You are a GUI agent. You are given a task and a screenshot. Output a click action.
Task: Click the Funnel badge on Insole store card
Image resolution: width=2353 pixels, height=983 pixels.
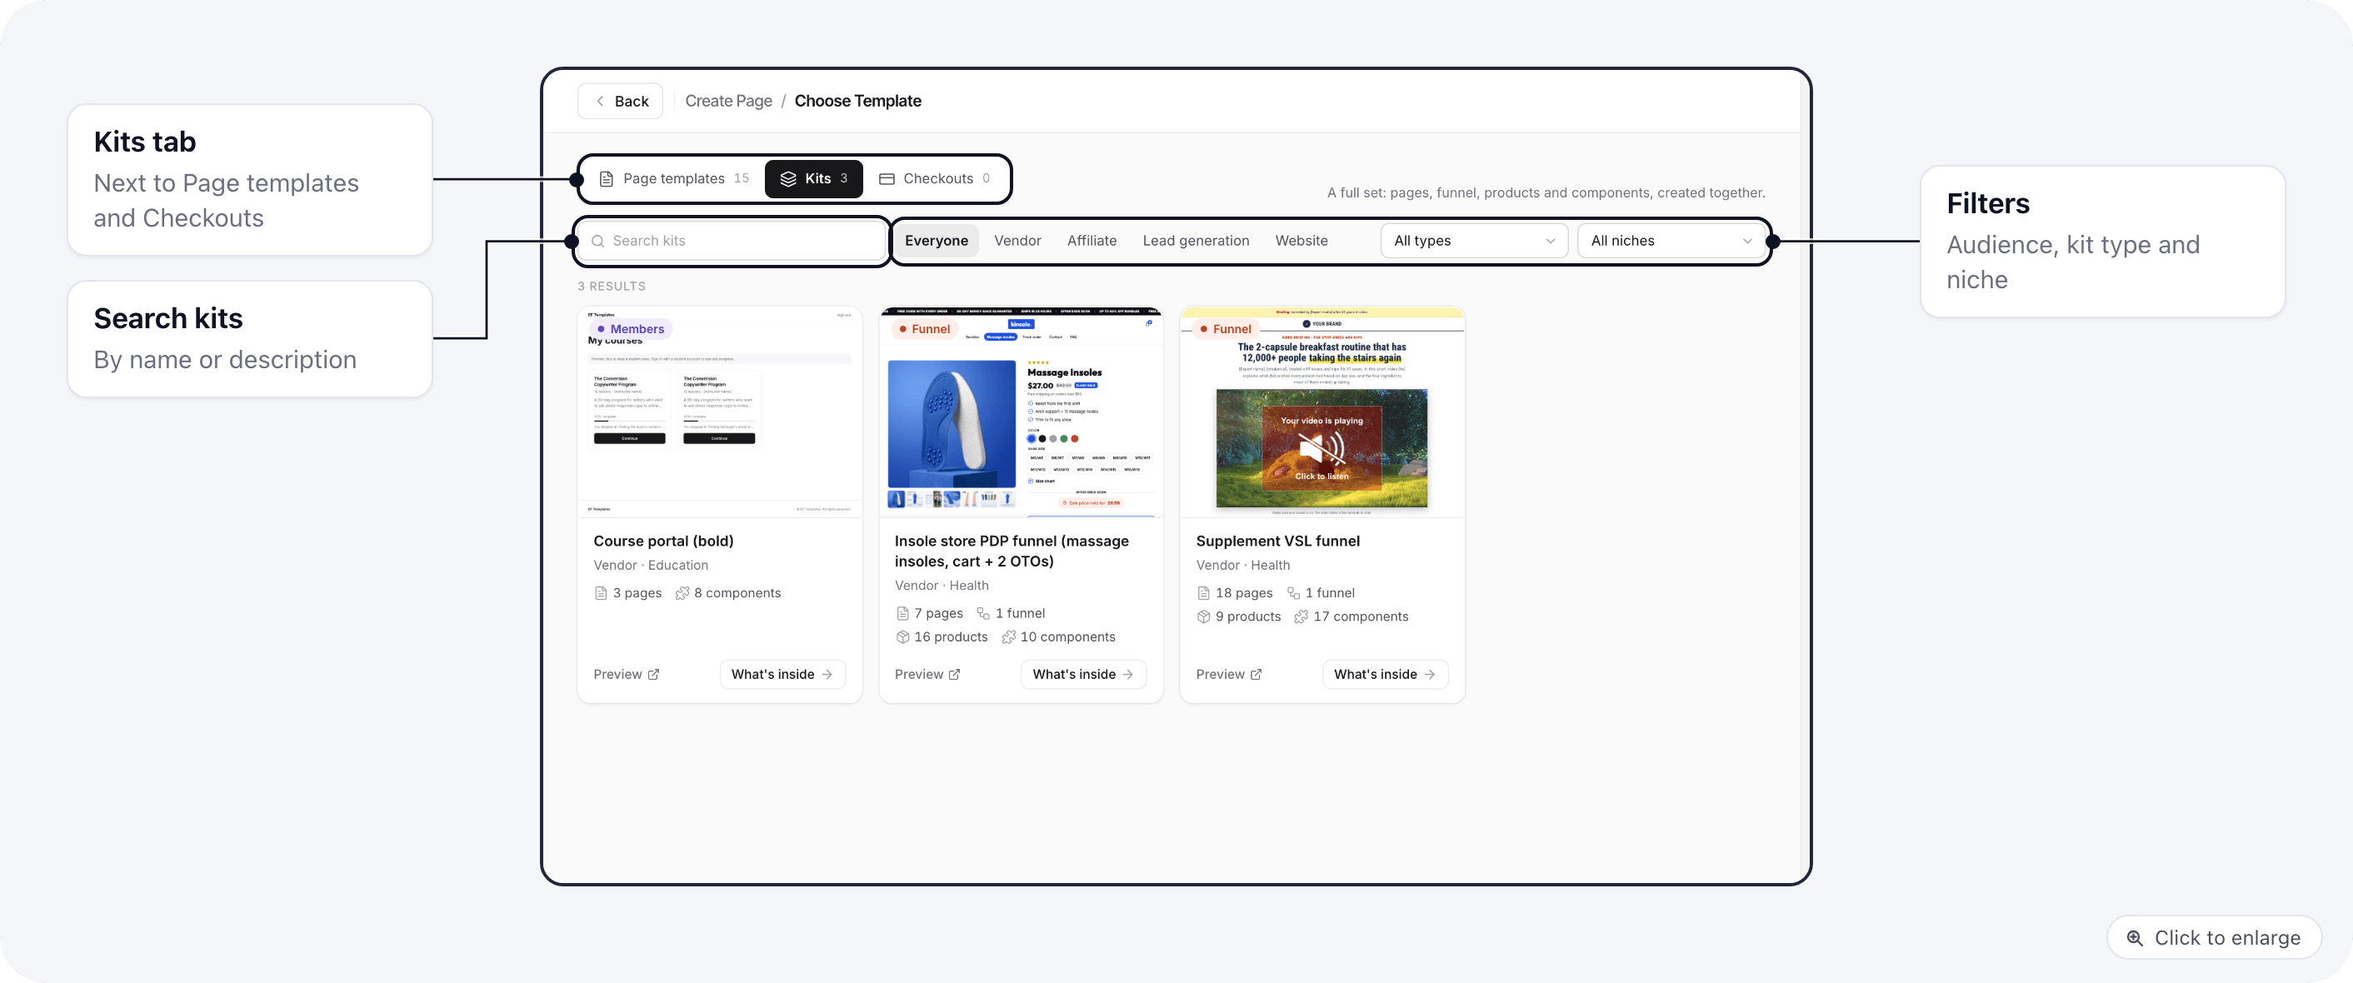pyautogui.click(x=924, y=329)
